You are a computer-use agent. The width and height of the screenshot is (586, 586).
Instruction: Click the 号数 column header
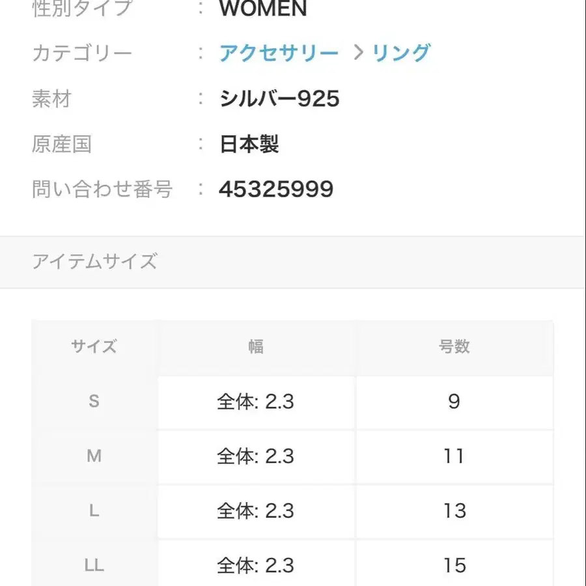coord(454,346)
